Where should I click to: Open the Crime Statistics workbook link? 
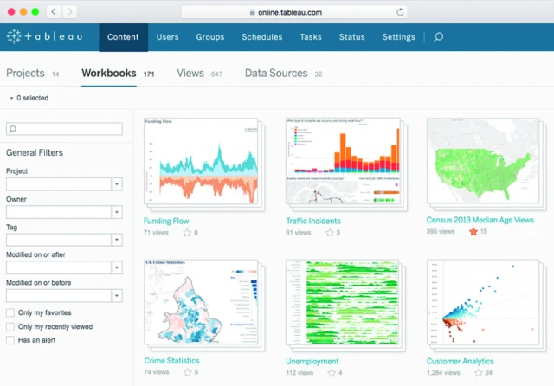point(171,361)
